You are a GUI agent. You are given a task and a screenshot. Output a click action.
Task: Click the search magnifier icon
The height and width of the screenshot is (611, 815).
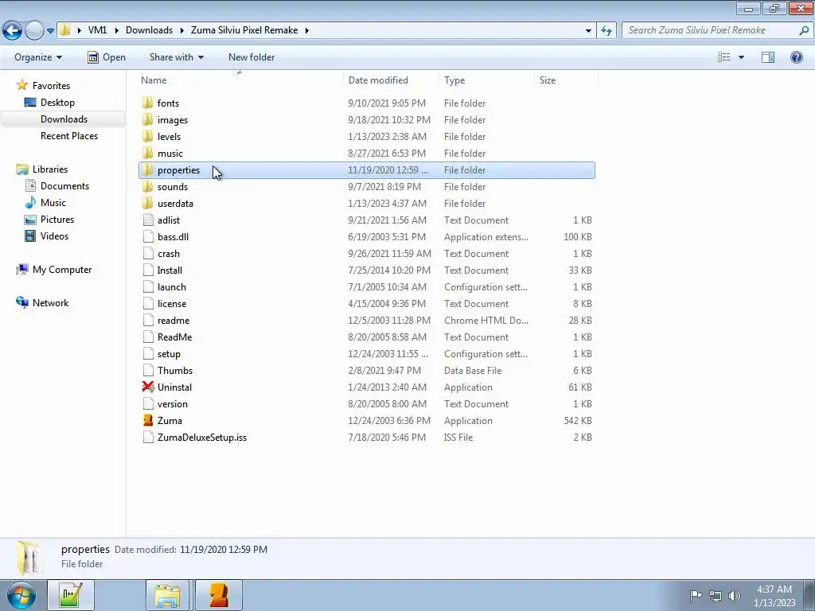pyautogui.click(x=804, y=30)
